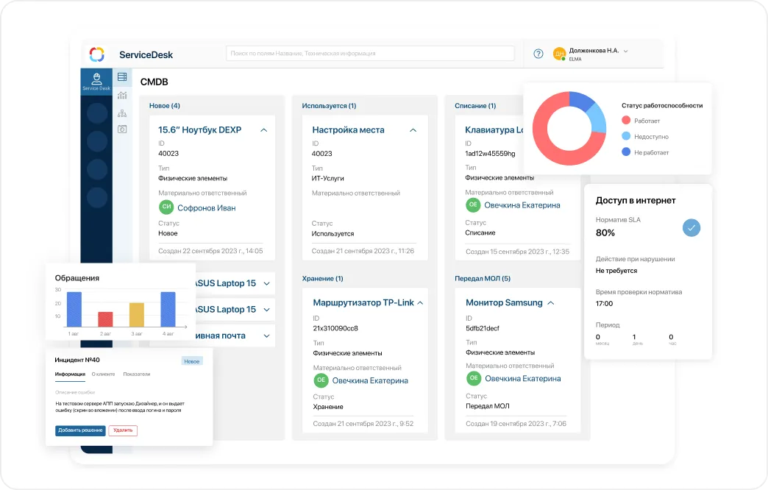Open the analytics chart sidebar icon

tap(122, 95)
